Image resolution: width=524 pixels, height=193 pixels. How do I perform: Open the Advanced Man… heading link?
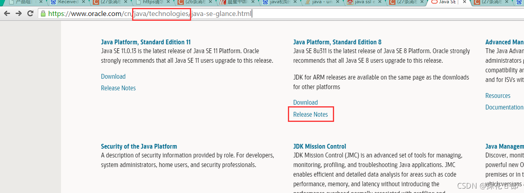(504, 42)
